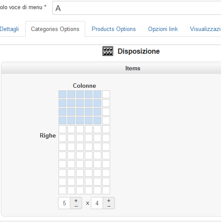Go to the Dettagli tab
Viewport: 221px width, 224px height.
click(9, 29)
